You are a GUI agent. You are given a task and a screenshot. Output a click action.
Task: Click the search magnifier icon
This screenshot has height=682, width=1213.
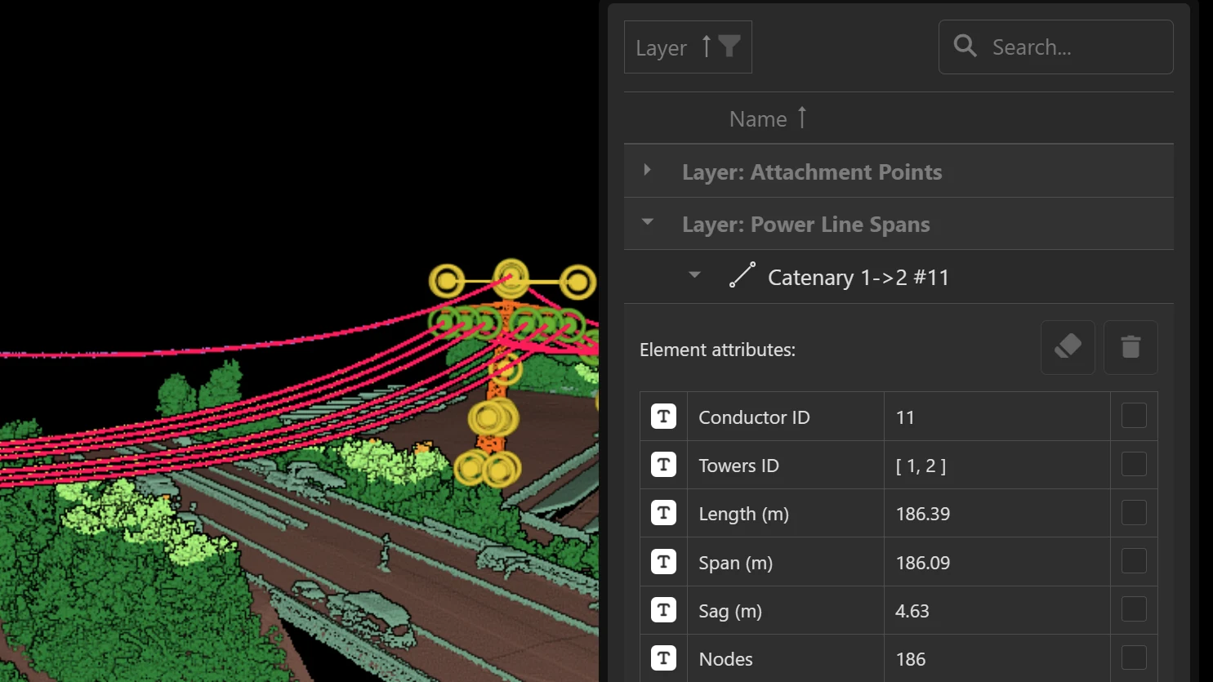coord(965,47)
